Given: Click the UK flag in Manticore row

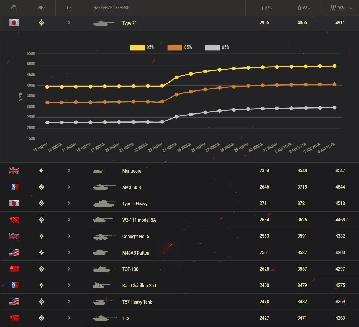Looking at the screenshot, I should coord(14,170).
